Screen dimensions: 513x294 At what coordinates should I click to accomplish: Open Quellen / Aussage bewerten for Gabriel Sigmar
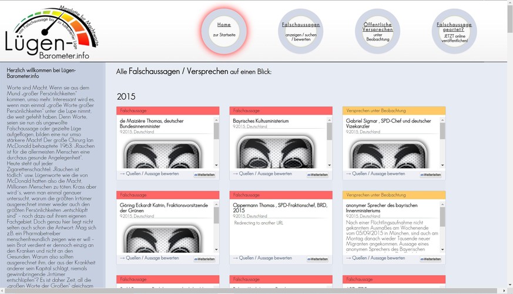point(375,174)
